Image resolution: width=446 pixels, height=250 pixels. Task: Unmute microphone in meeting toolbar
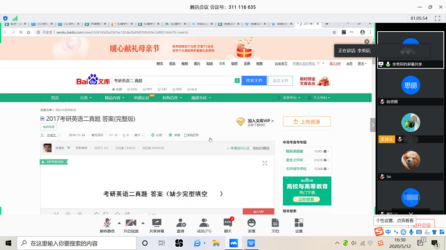[x=107, y=226]
